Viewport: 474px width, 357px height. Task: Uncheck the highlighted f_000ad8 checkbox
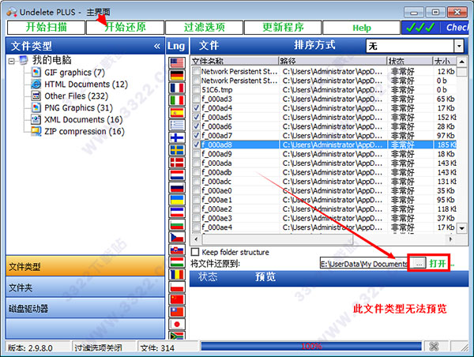197,145
